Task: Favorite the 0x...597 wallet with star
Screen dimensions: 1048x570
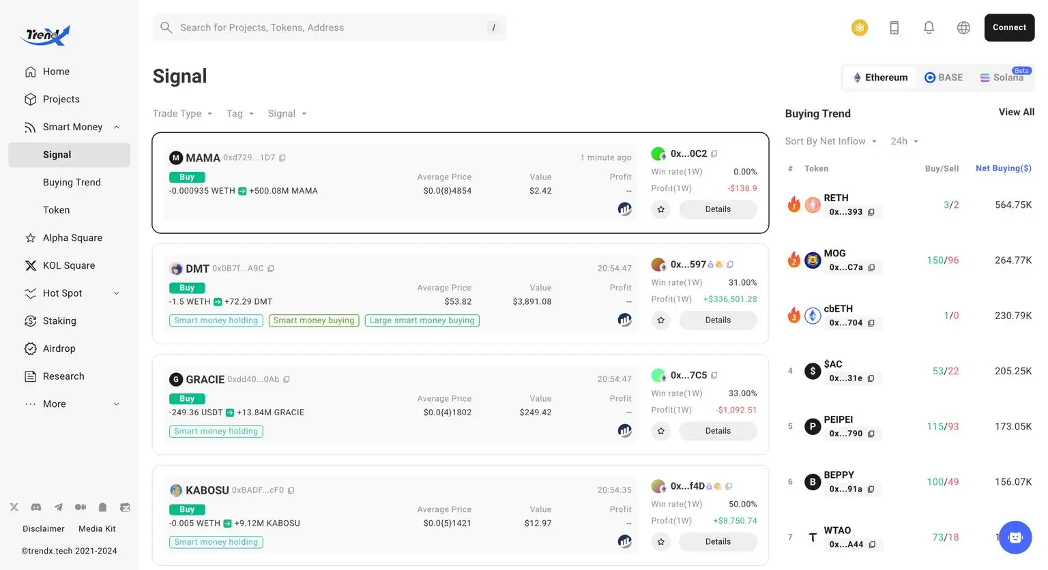Action: (660, 320)
